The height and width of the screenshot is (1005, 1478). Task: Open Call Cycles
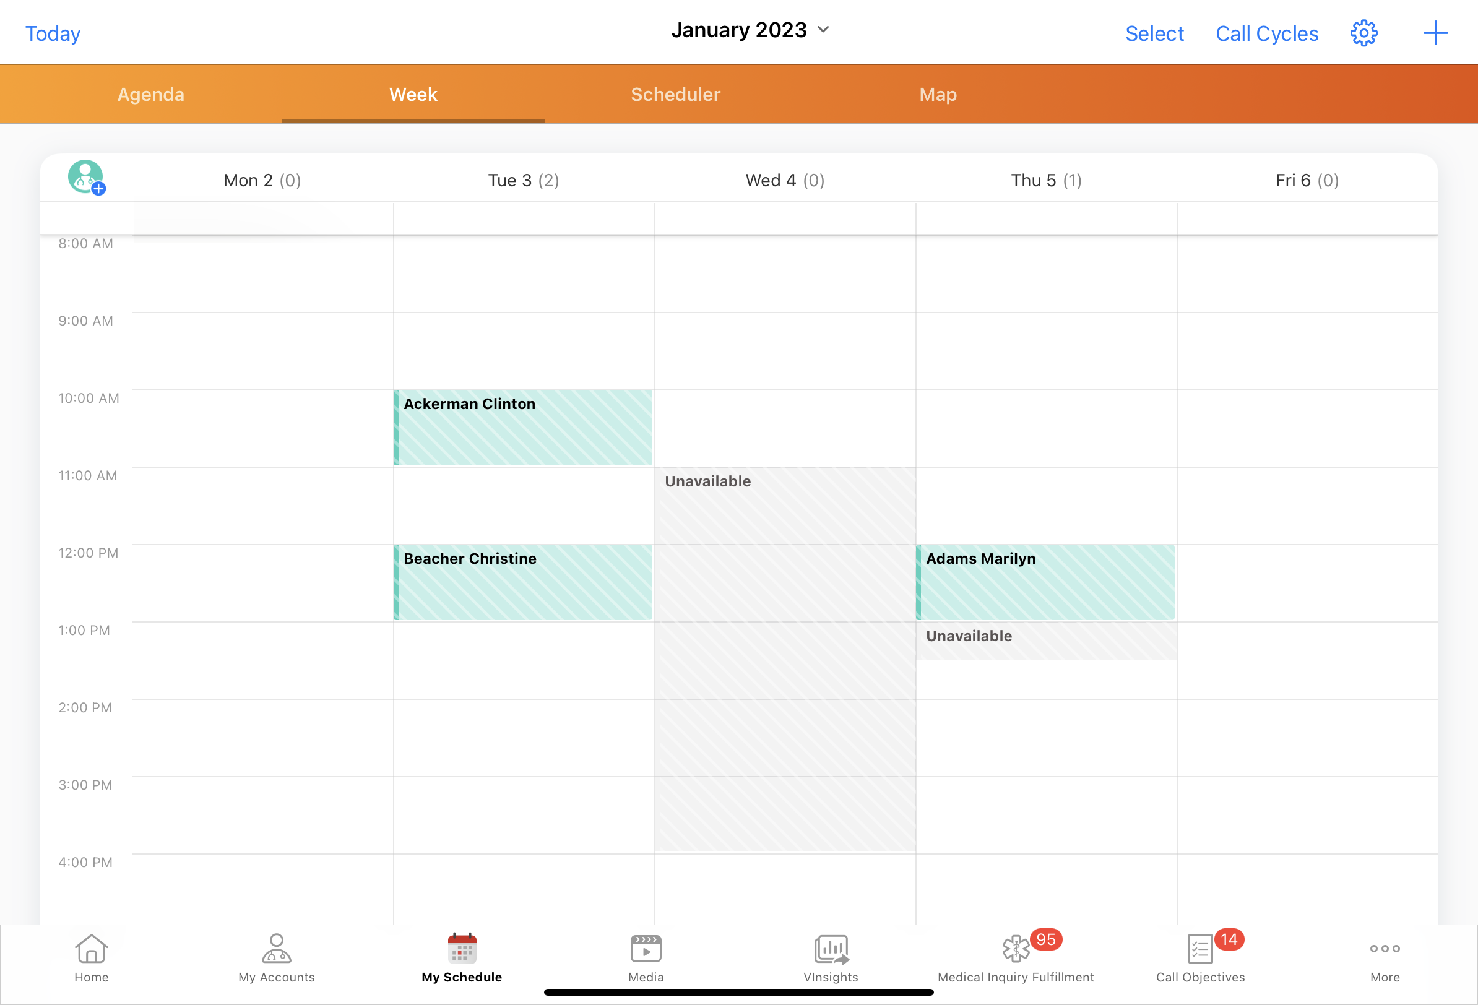click(1267, 33)
